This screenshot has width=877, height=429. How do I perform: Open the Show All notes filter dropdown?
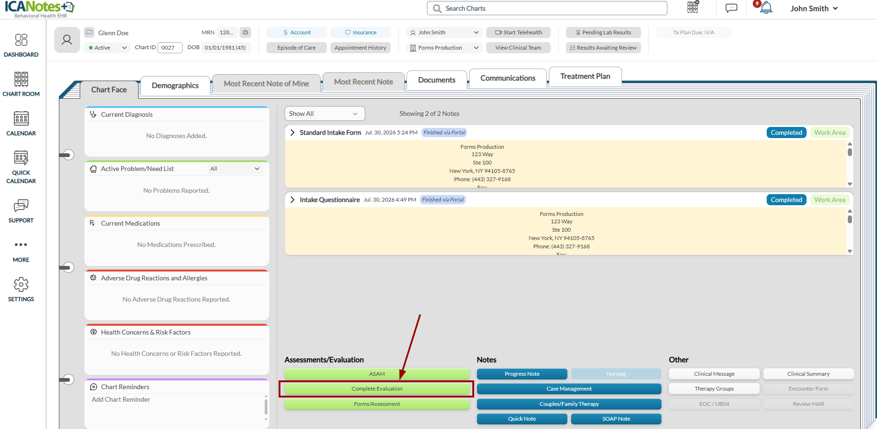click(x=324, y=114)
